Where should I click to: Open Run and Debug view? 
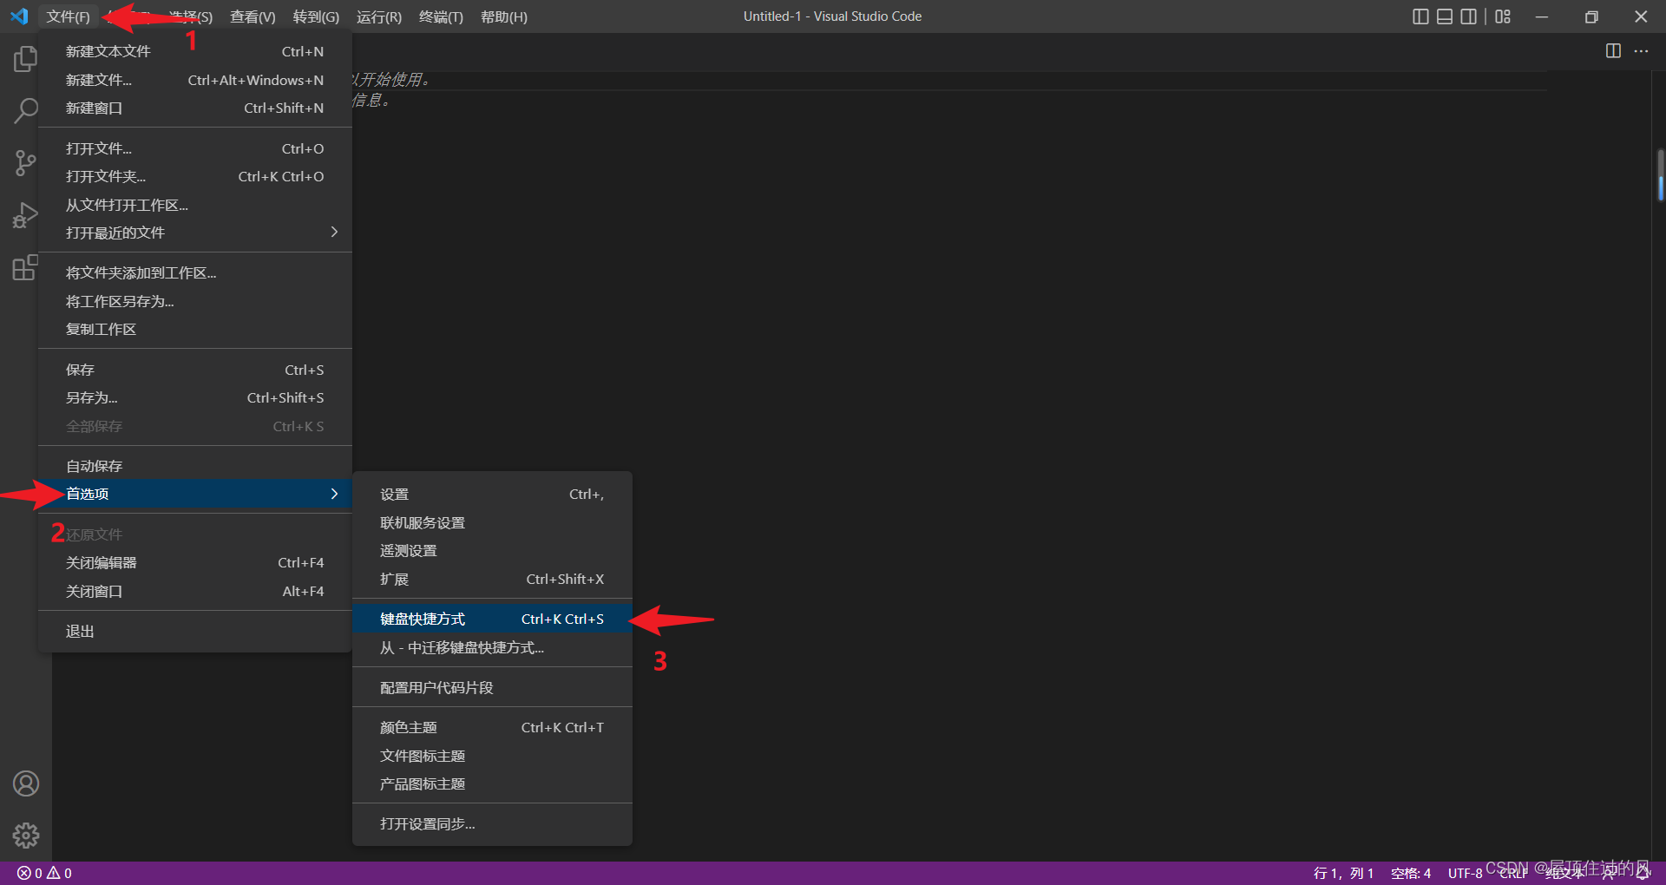point(26,214)
